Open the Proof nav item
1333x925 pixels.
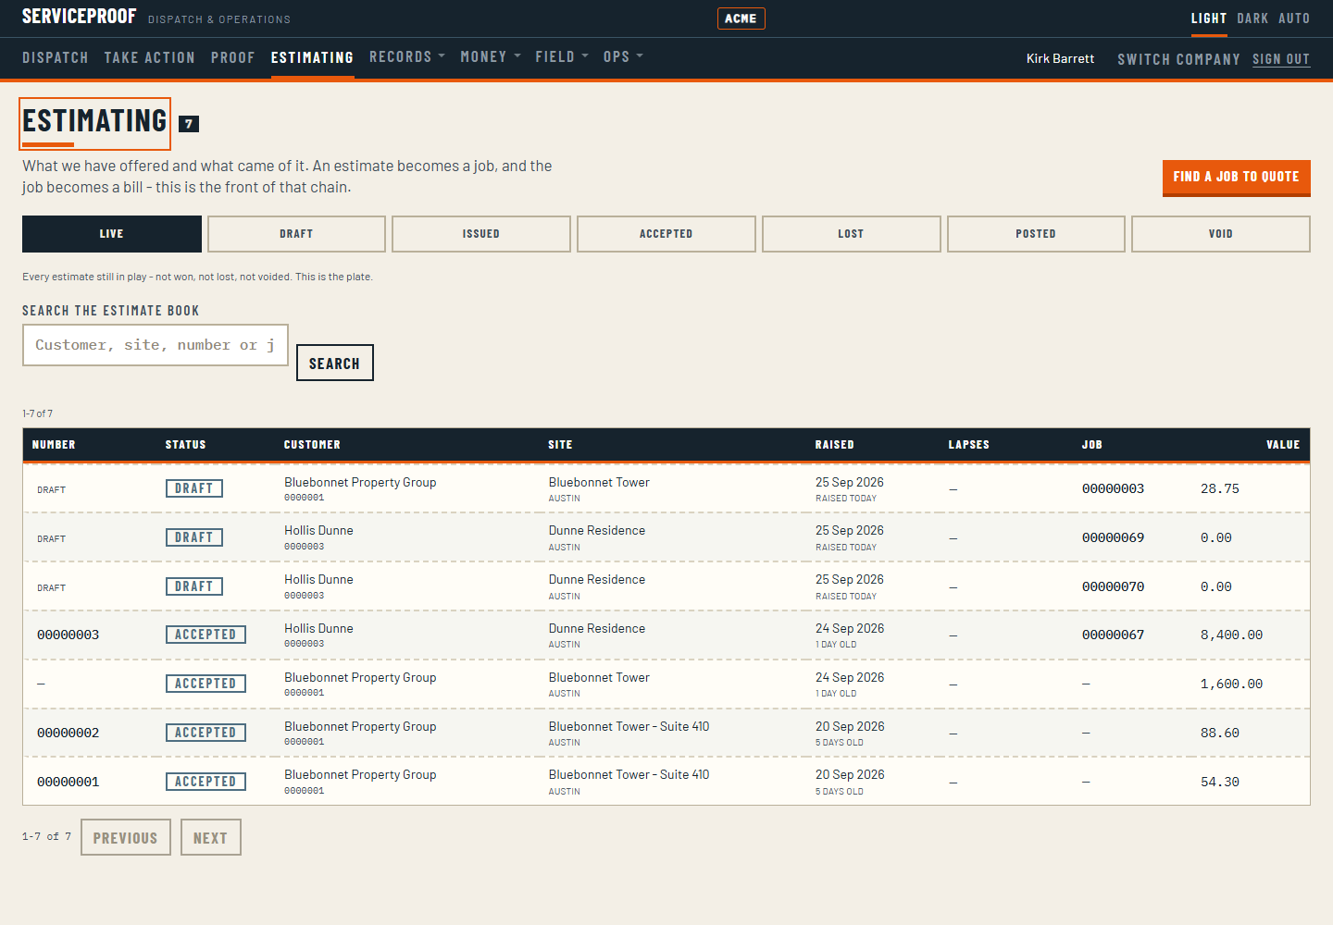point(233,57)
